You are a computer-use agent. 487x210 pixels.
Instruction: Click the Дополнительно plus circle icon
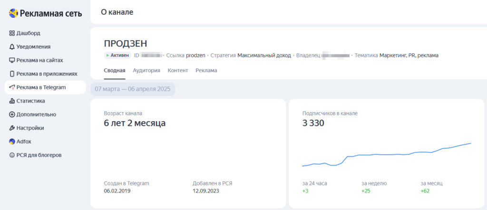(12, 115)
